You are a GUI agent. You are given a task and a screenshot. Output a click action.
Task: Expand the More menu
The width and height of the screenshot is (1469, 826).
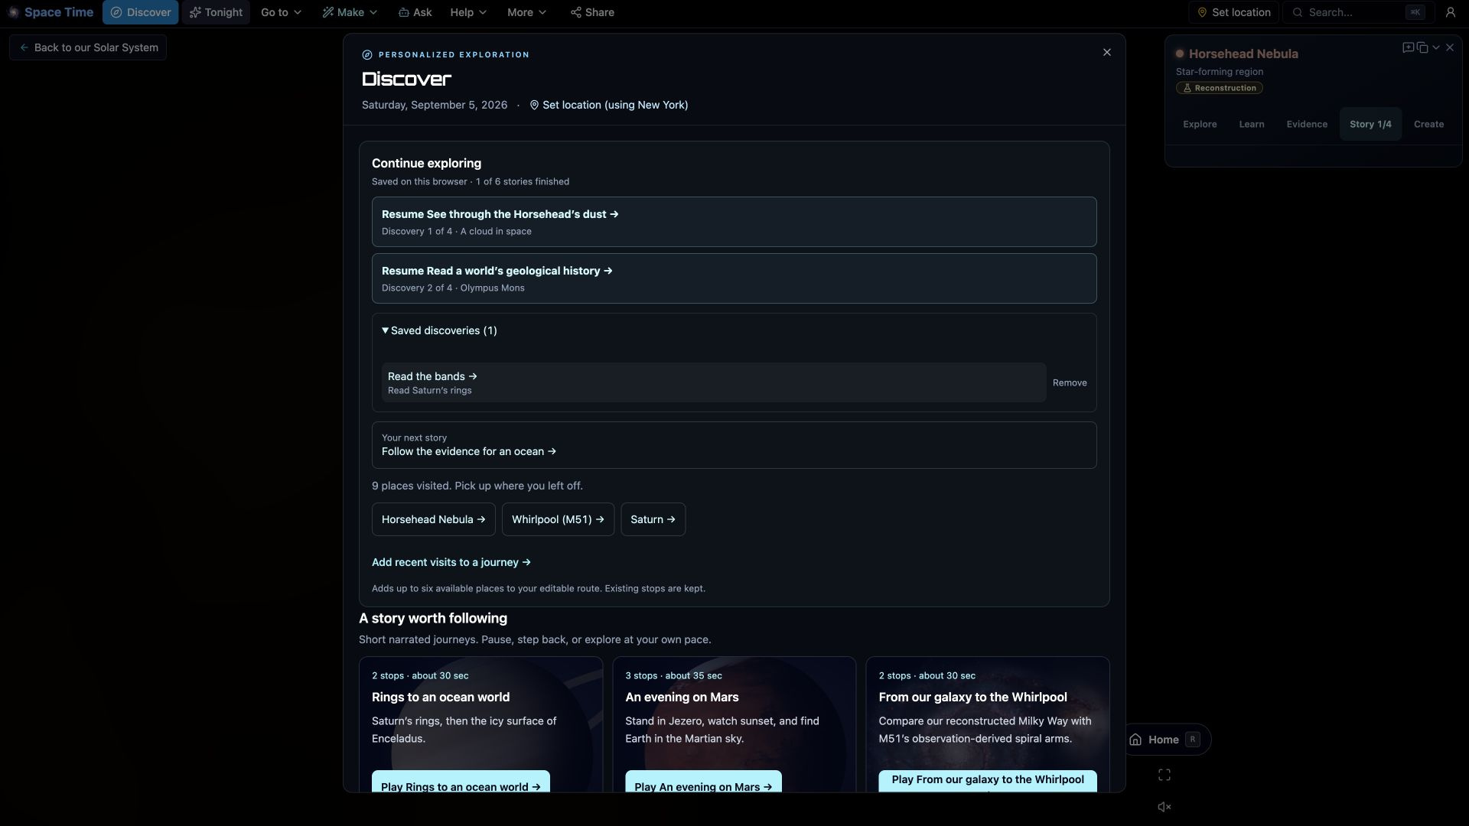point(526,12)
